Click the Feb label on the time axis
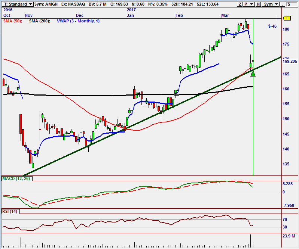Image resolution: width=299 pixels, height=249 pixels. pos(179,15)
